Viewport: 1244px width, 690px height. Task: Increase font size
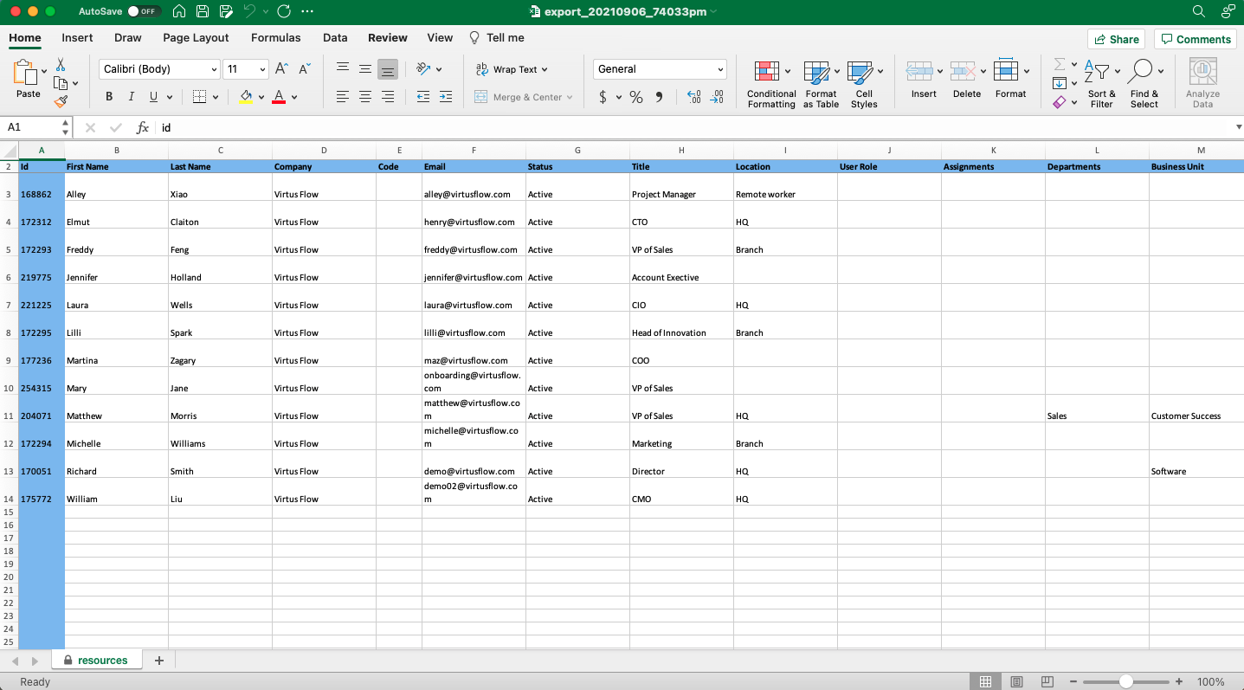[x=281, y=69]
